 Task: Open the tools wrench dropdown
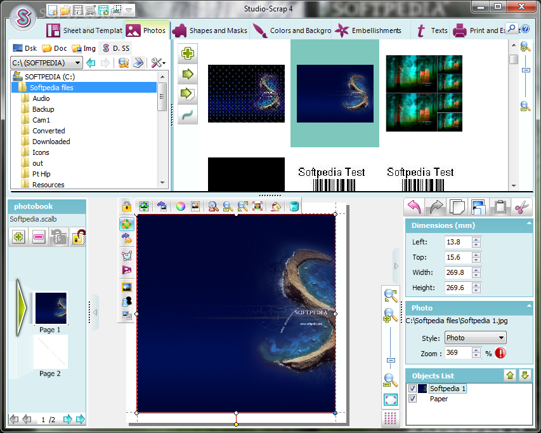coord(159,63)
